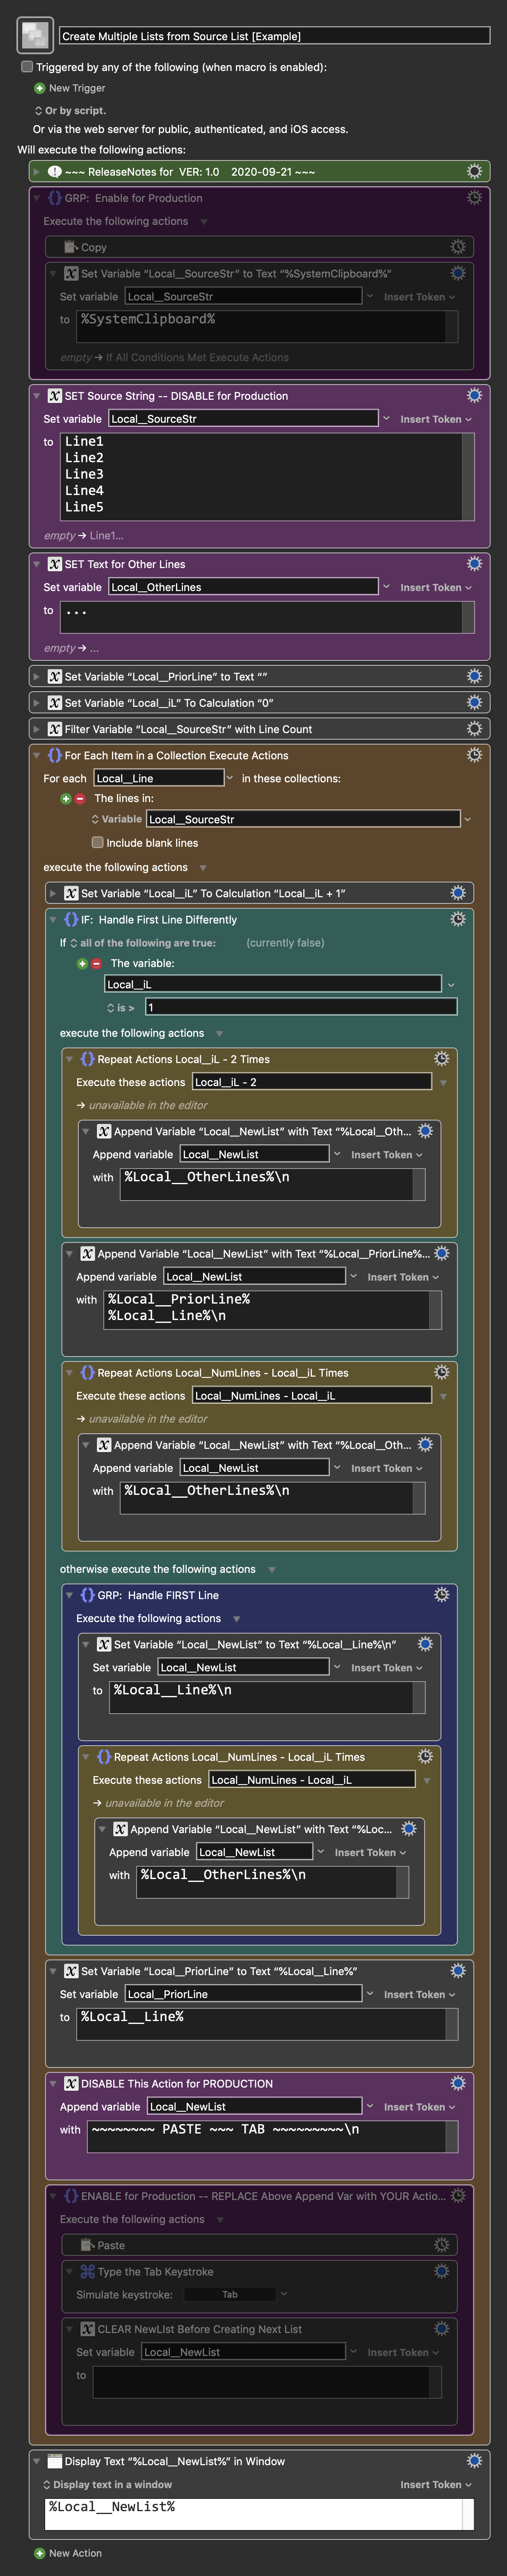The width and height of the screenshot is (507, 2576).
Task: Open gear menu for DISABLE This Action for PRODUCTION
Action: (458, 2083)
